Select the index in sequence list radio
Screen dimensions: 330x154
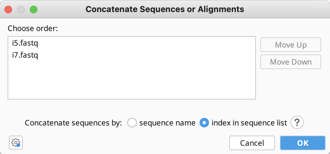coord(204,123)
